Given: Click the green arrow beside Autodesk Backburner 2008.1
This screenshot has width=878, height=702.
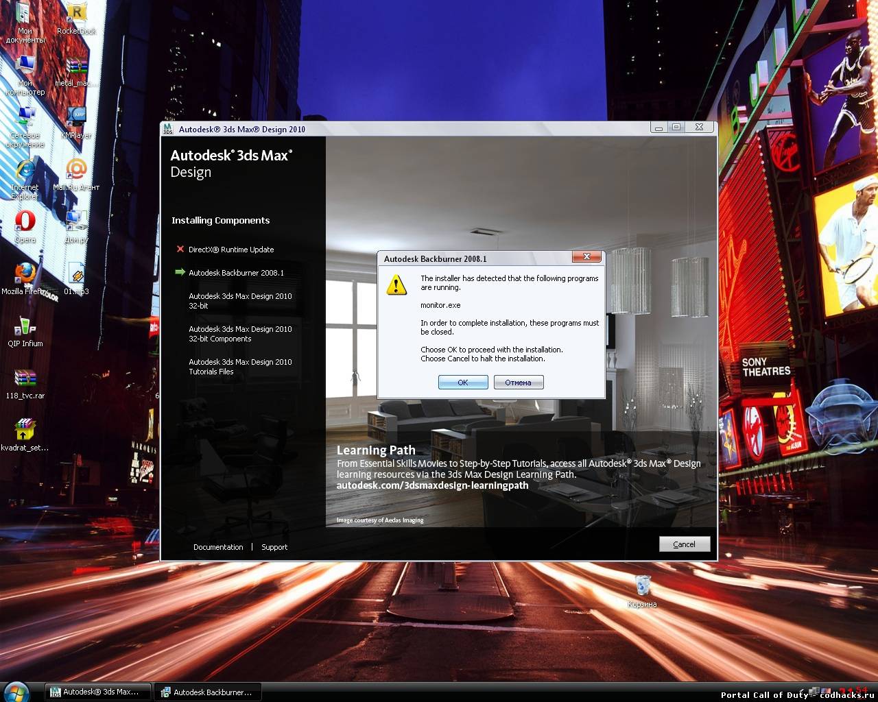Looking at the screenshot, I should [180, 272].
